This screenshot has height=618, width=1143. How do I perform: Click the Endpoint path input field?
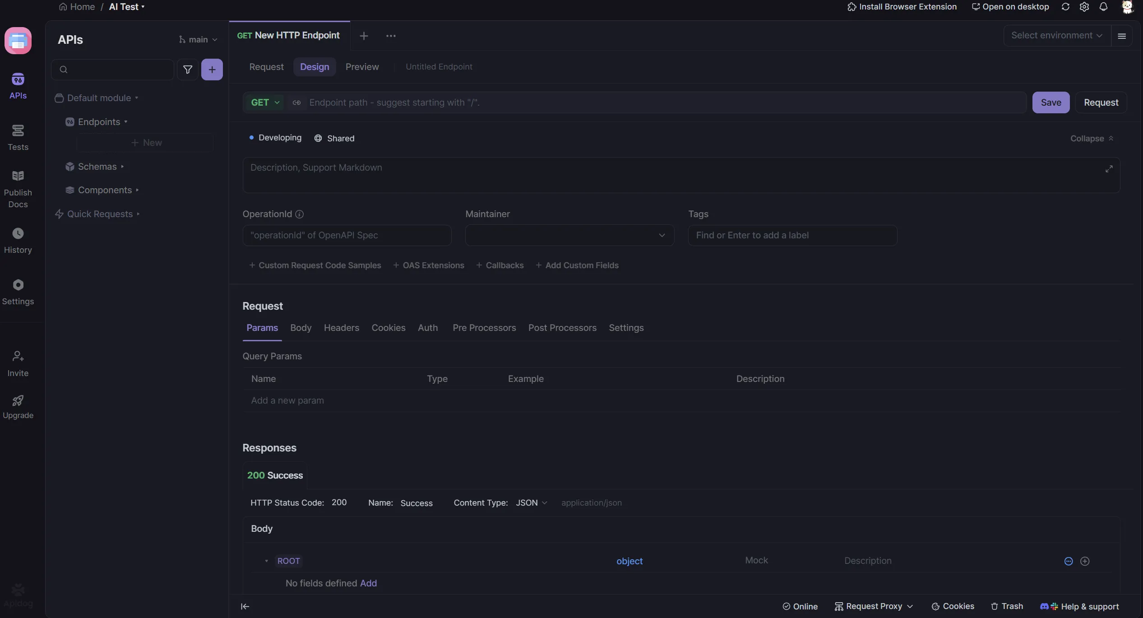pyautogui.click(x=632, y=102)
